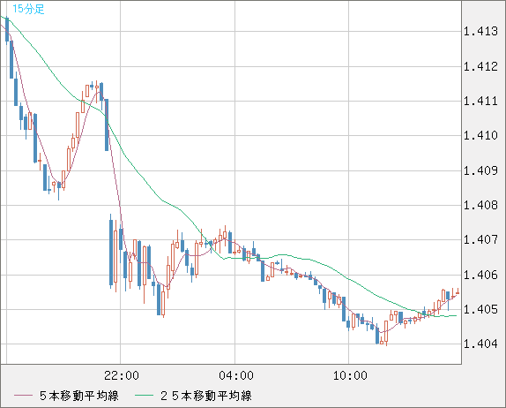
Task: Click the 10:00 time axis label
Action: (350, 375)
